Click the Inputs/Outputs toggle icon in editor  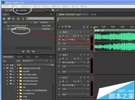pyautogui.click(x=59, y=27)
